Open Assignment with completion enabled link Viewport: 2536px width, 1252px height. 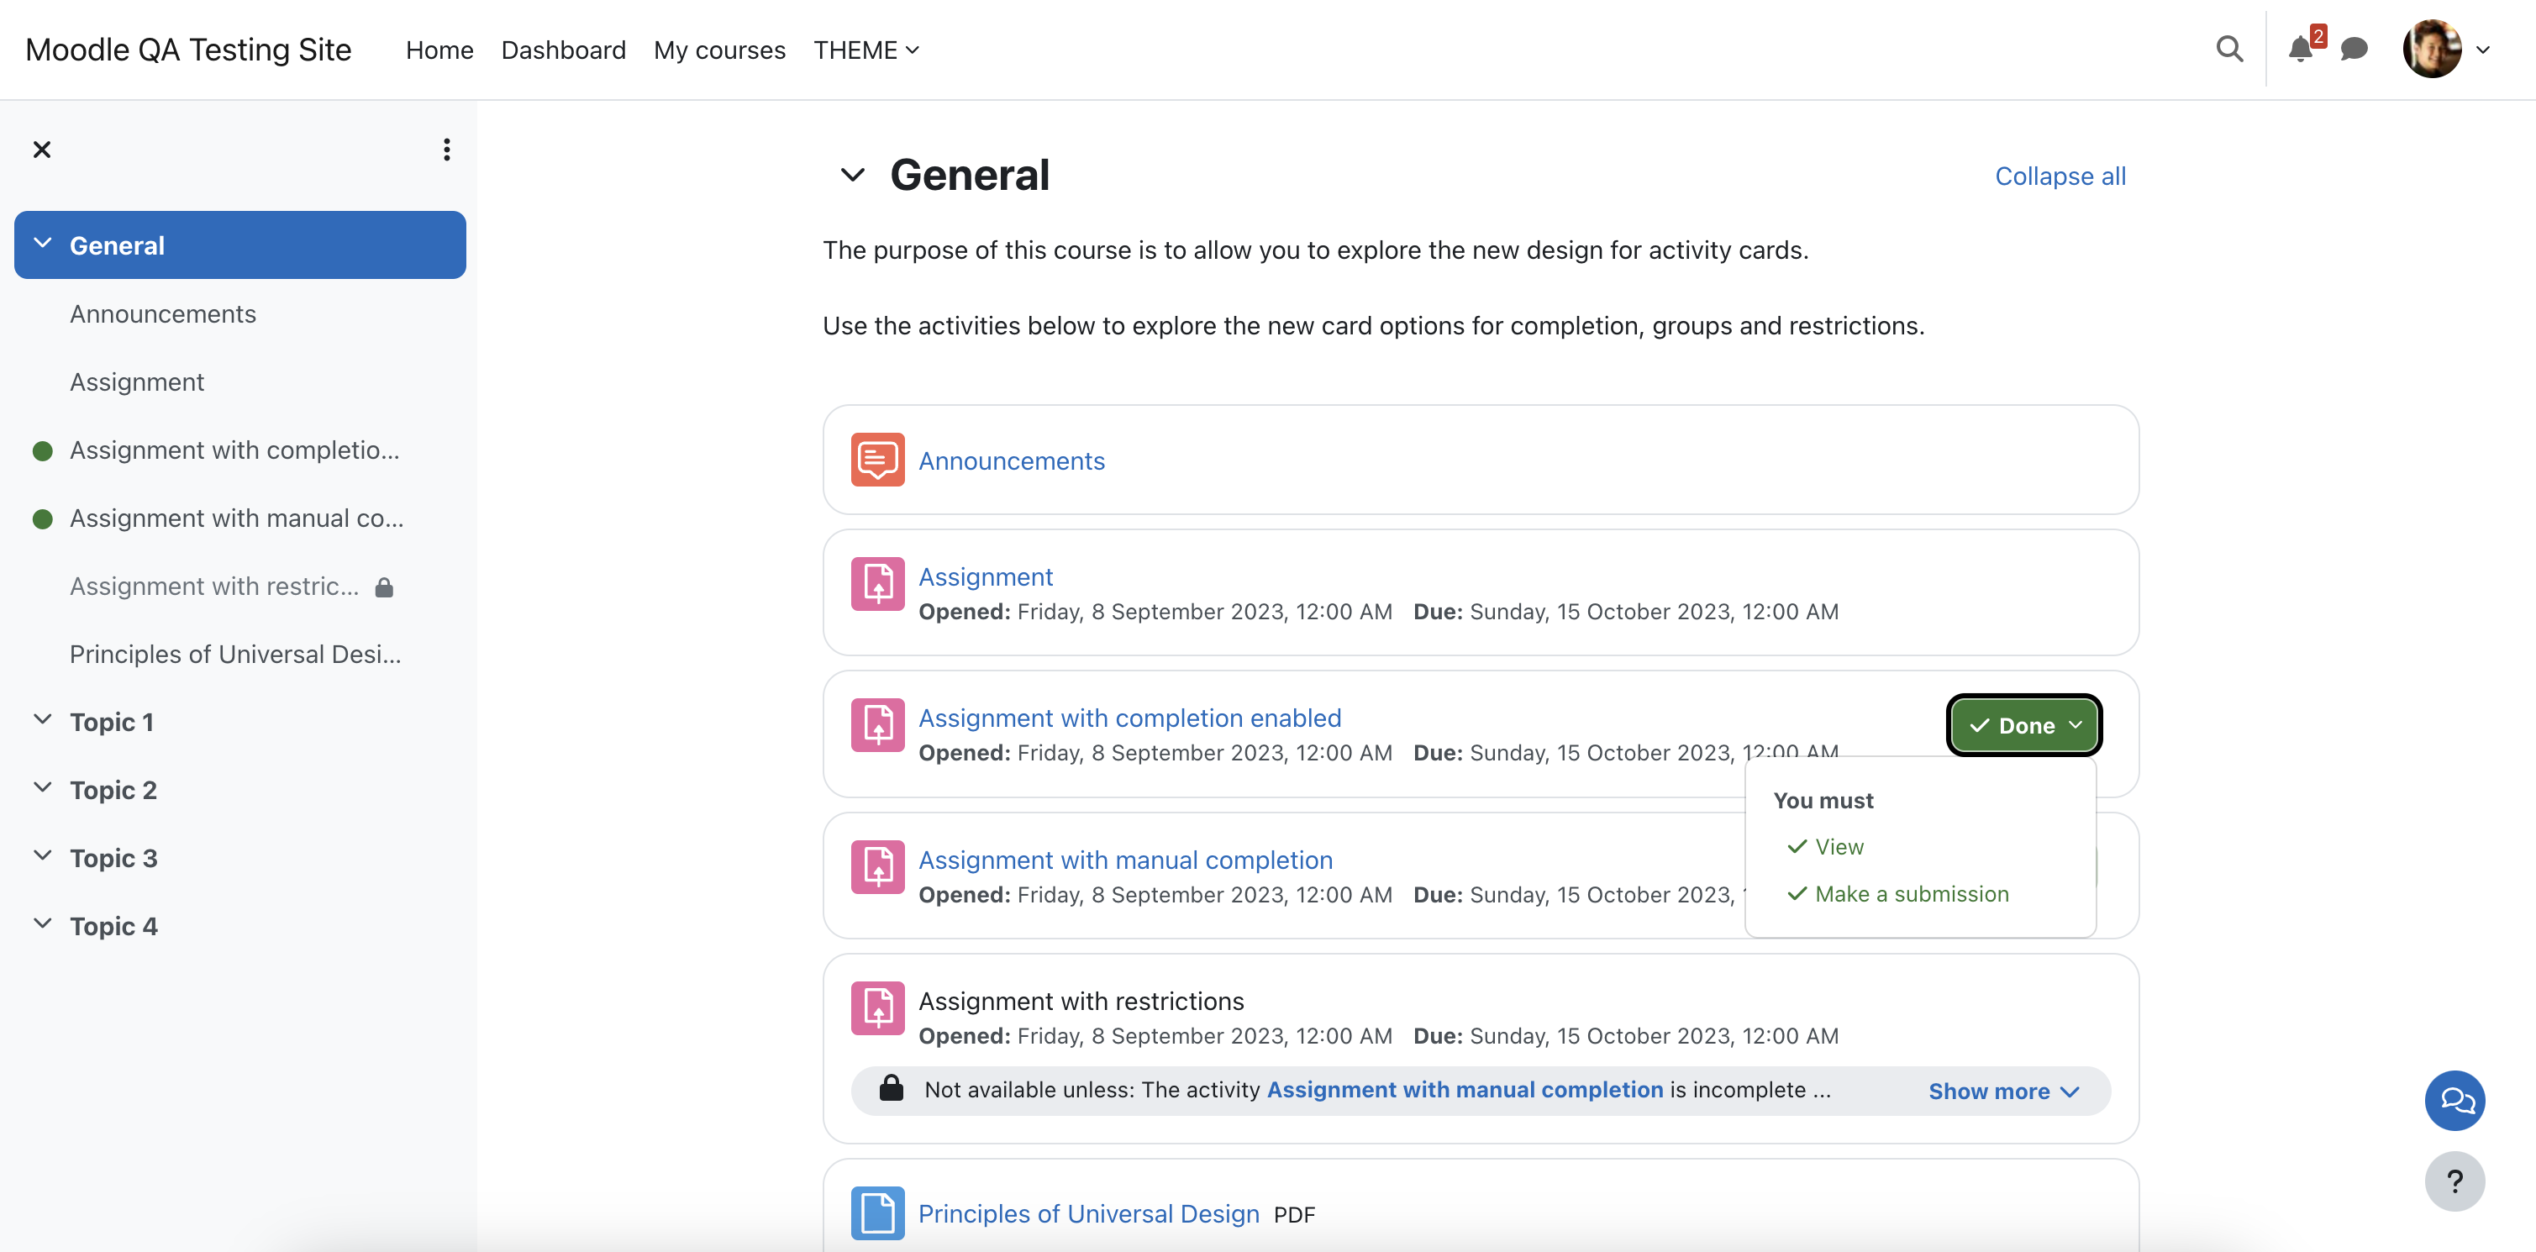point(1129,718)
